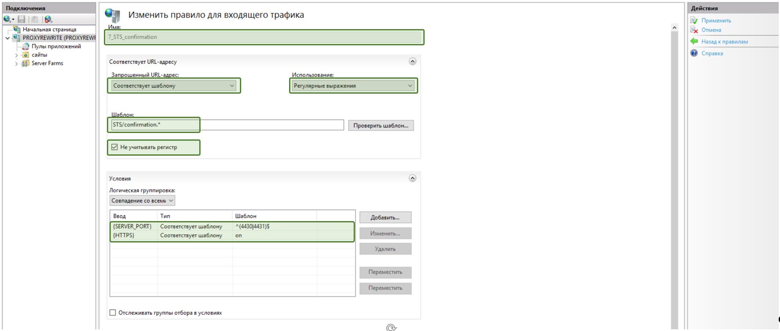
Task: Click the lower Переместить button
Action: (x=385, y=288)
